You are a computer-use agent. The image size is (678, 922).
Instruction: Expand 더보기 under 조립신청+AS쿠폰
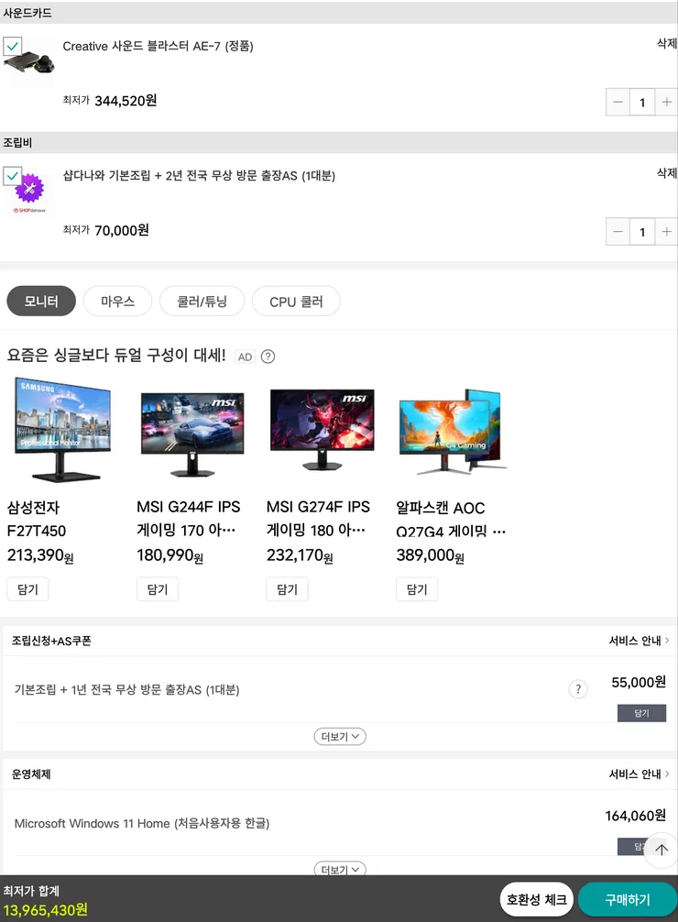[340, 736]
